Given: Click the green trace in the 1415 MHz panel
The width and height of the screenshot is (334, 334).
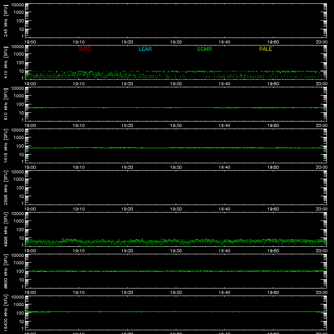Looking at the screenshot, I should click(176, 148).
